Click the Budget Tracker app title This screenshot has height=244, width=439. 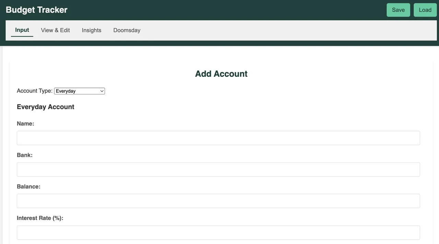(x=37, y=10)
